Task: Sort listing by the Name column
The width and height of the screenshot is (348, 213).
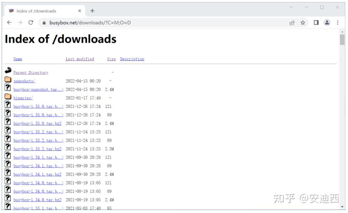Action: pos(18,59)
